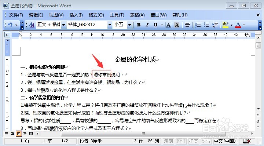Close the document with the menu bar X
The height and width of the screenshot is (146, 264).
pos(258,15)
